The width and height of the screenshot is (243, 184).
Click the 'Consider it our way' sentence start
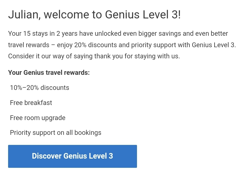tap(35, 56)
